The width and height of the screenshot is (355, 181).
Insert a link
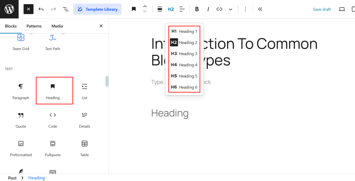(219, 9)
